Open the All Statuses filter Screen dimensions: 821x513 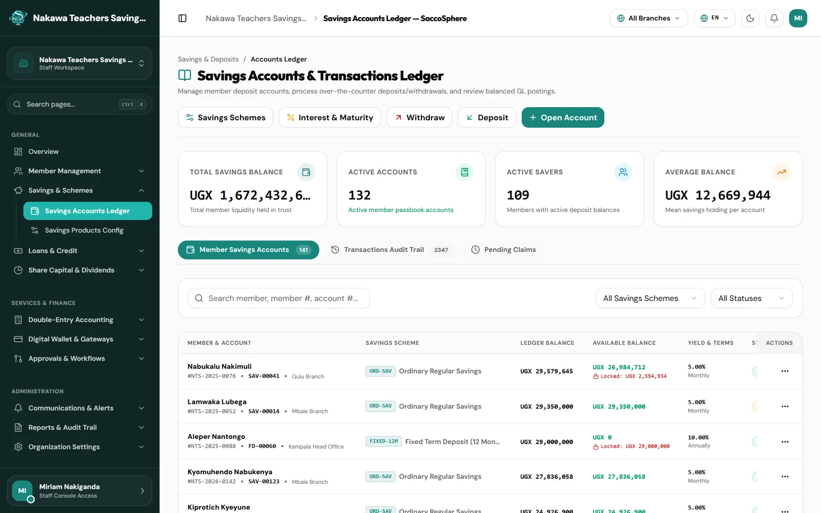(751, 298)
